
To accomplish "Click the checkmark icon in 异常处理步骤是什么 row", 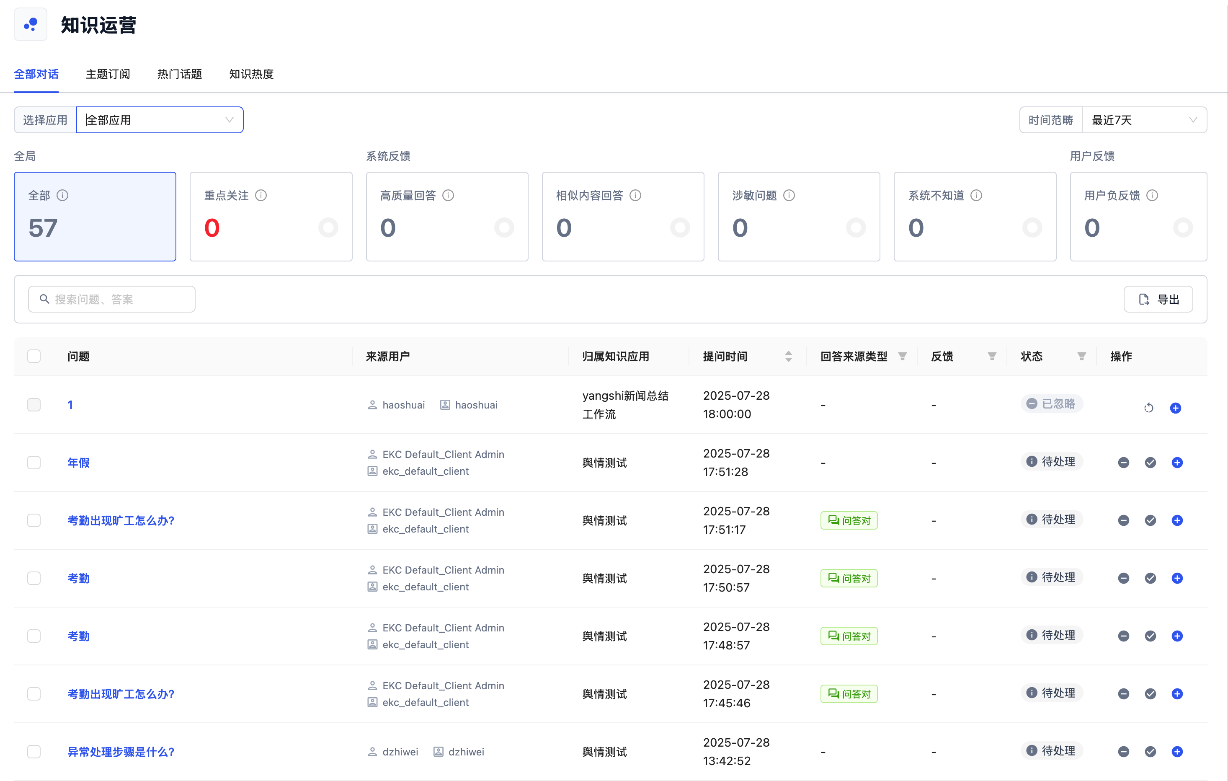I will point(1150,751).
